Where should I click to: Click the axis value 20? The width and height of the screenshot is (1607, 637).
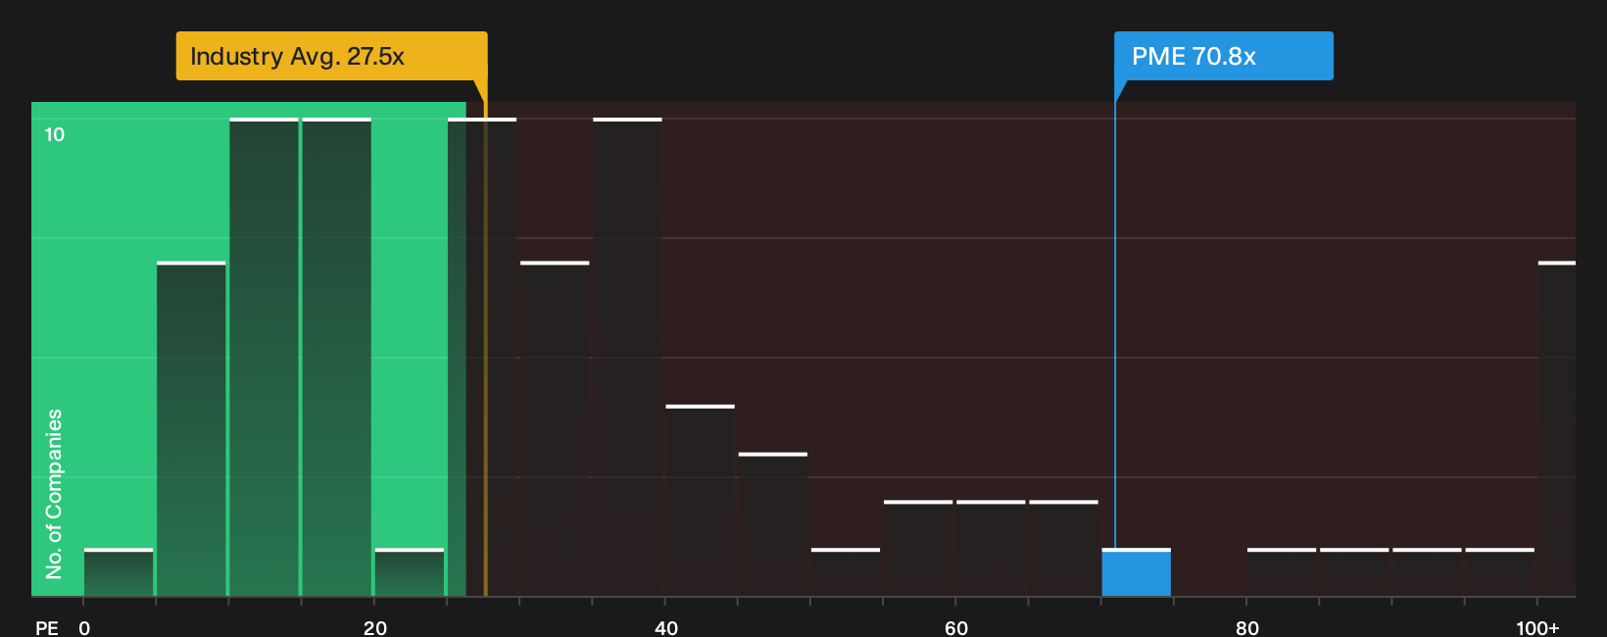(375, 627)
